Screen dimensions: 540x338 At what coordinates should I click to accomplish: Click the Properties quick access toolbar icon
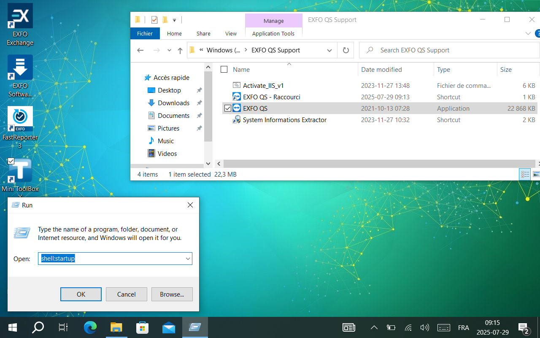coord(154,20)
